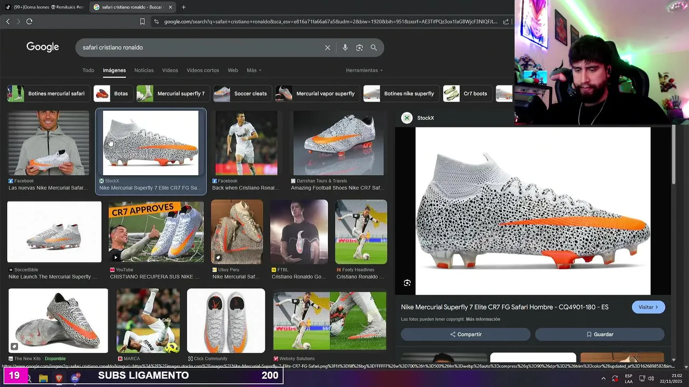The image size is (689, 387).
Task: Close the 'safari cristiano ronaldo' browser tab
Action: pyautogui.click(x=170, y=7)
